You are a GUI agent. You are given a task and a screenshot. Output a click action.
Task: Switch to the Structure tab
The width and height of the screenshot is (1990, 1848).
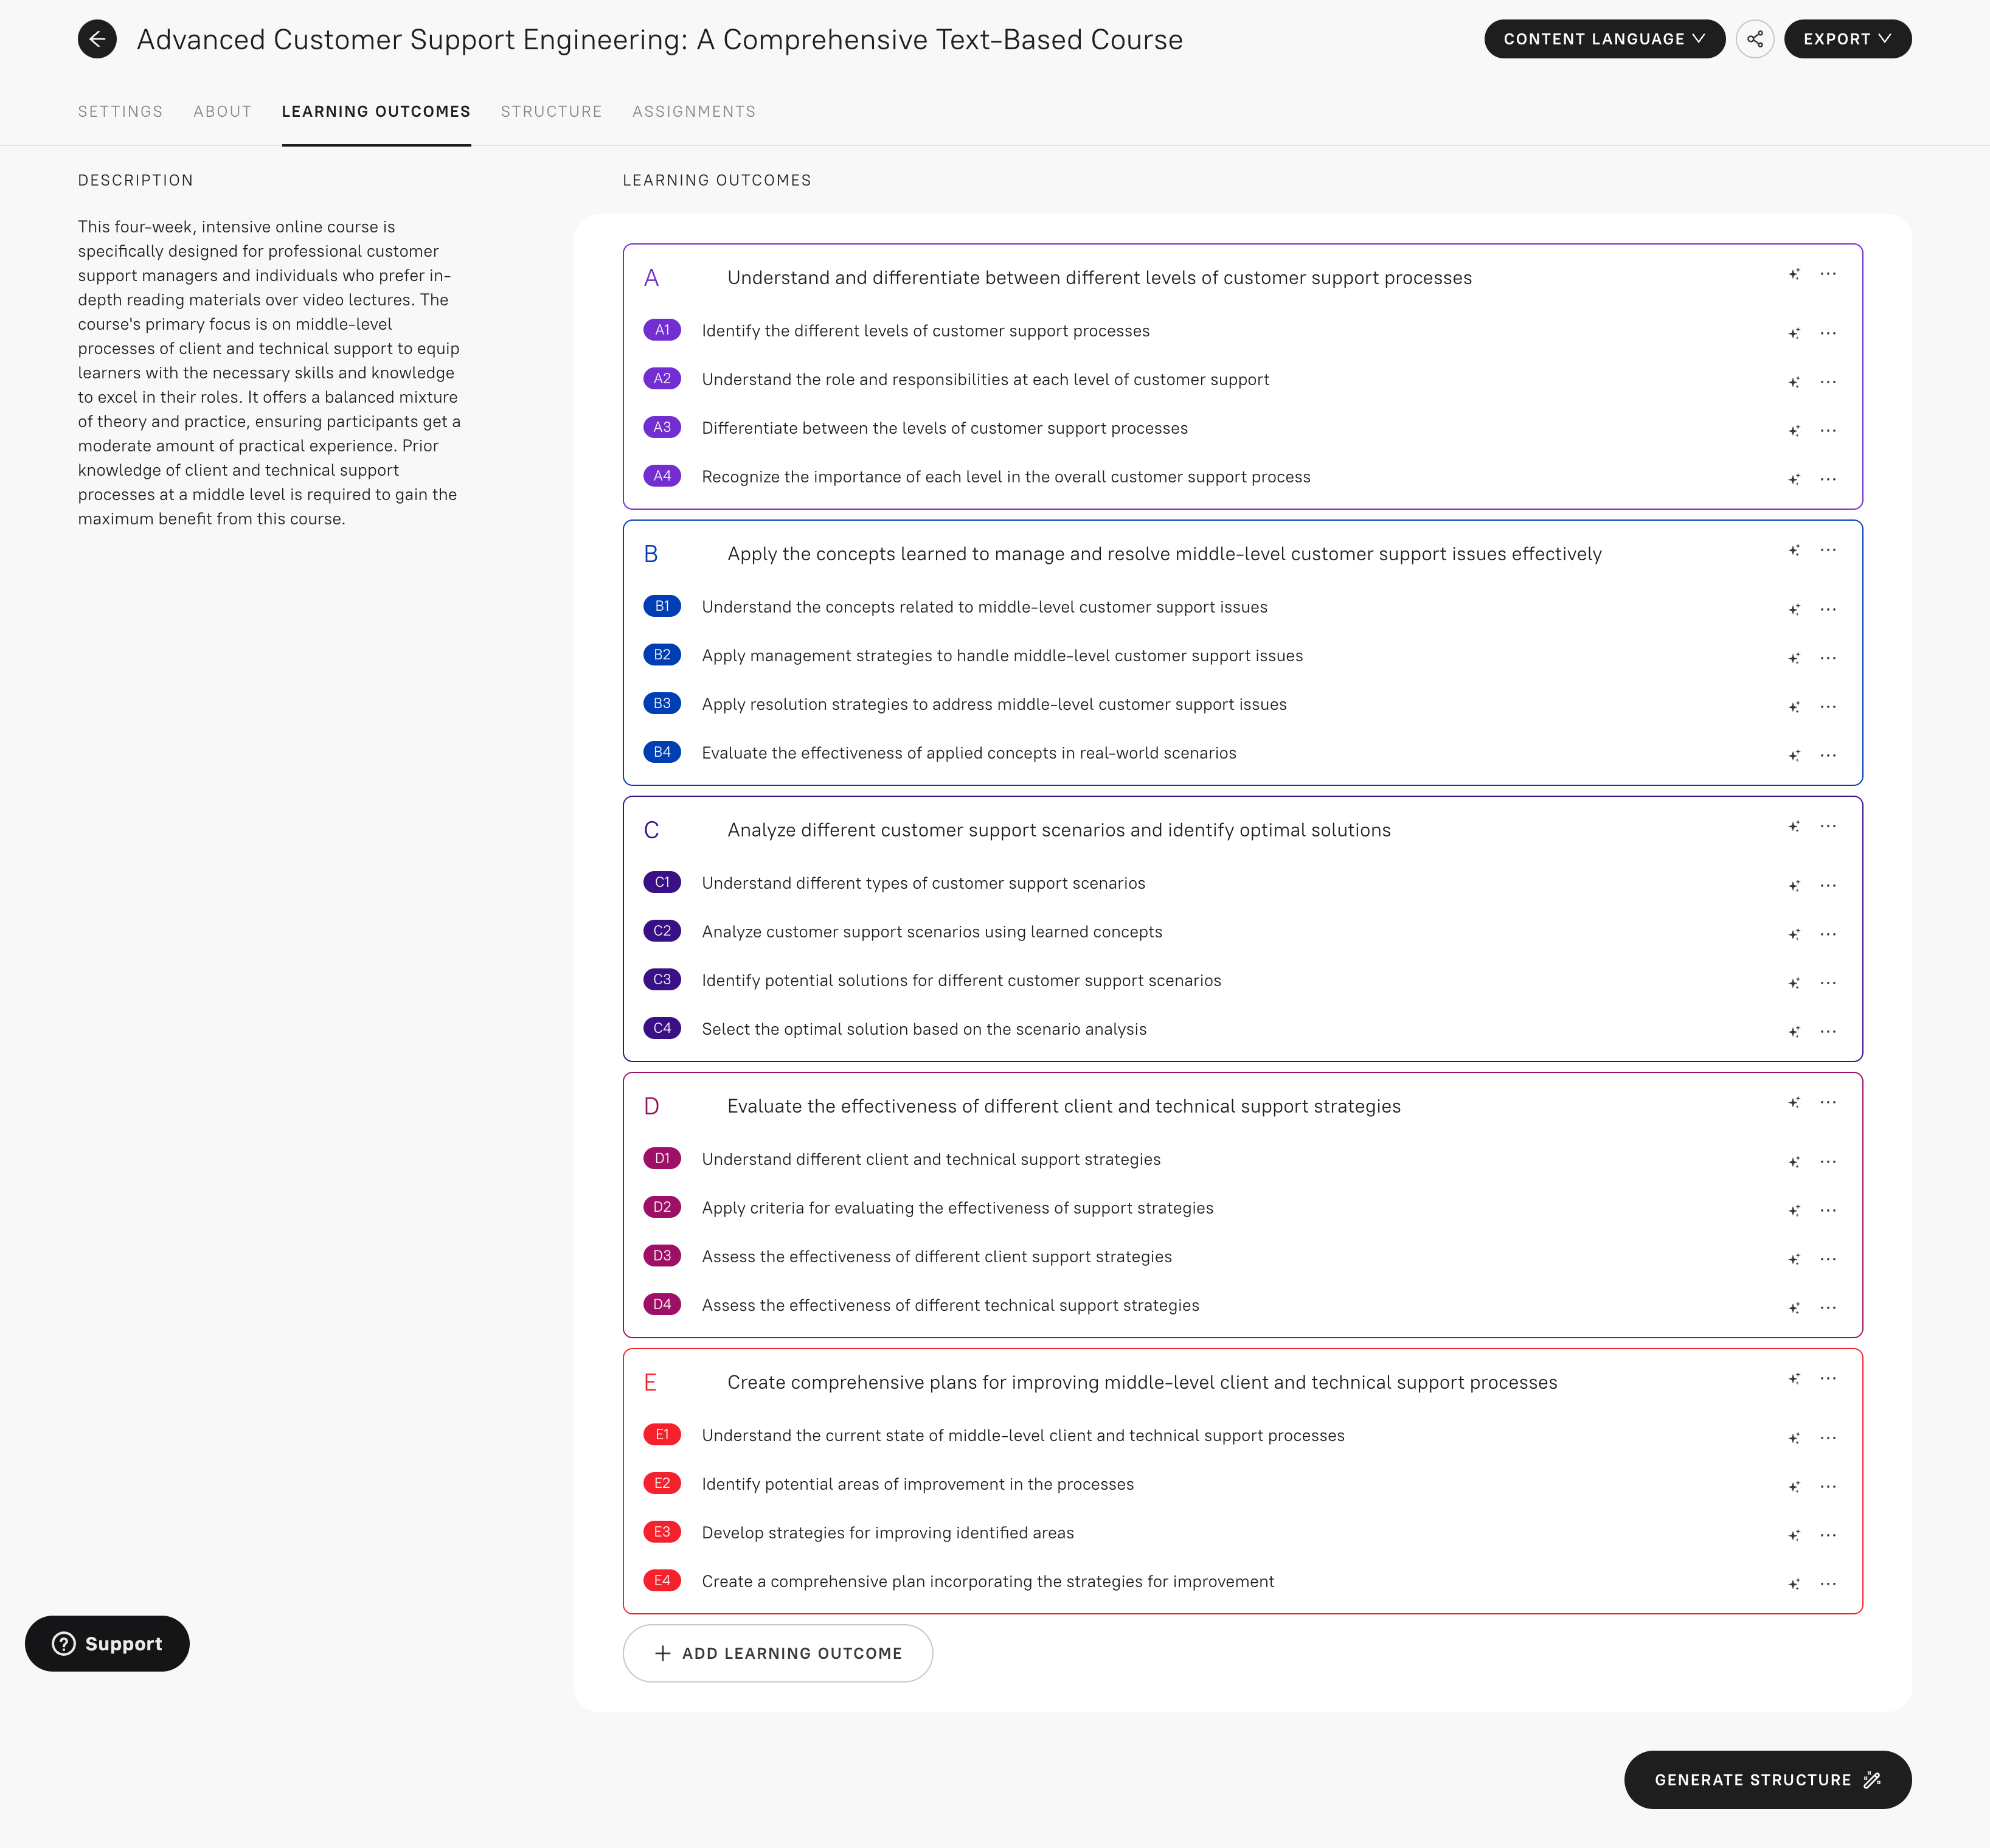tap(551, 111)
